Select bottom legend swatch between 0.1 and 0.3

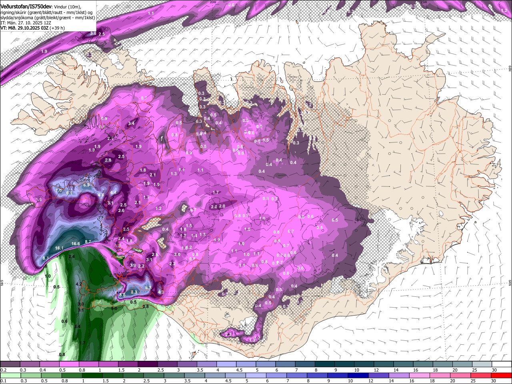click(x=10, y=375)
